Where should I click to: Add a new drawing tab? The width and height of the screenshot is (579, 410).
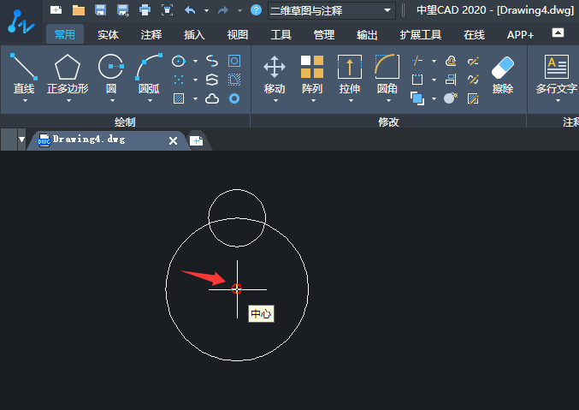(x=196, y=140)
